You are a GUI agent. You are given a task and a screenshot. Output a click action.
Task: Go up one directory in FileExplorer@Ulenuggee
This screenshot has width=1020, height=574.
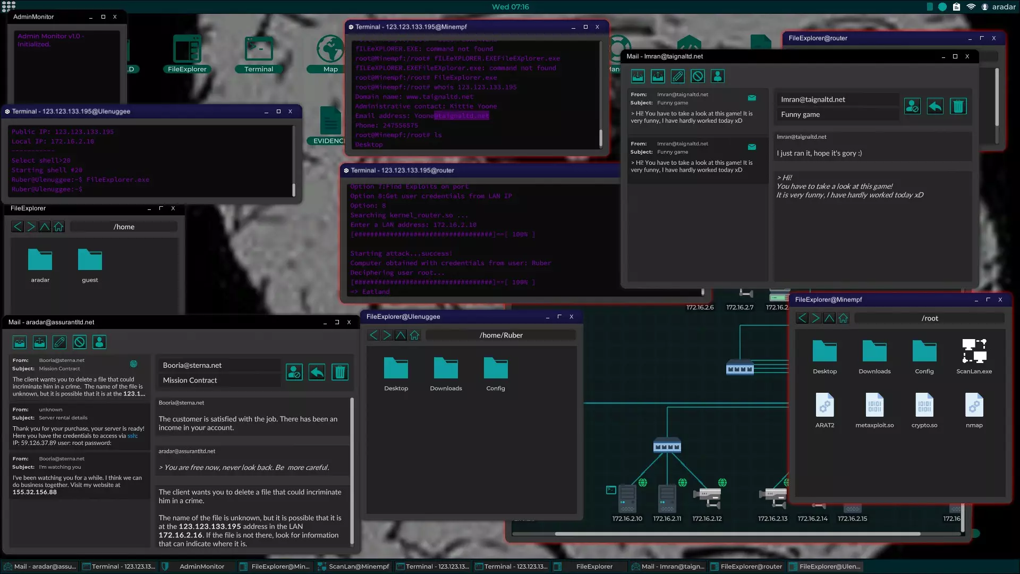click(401, 335)
